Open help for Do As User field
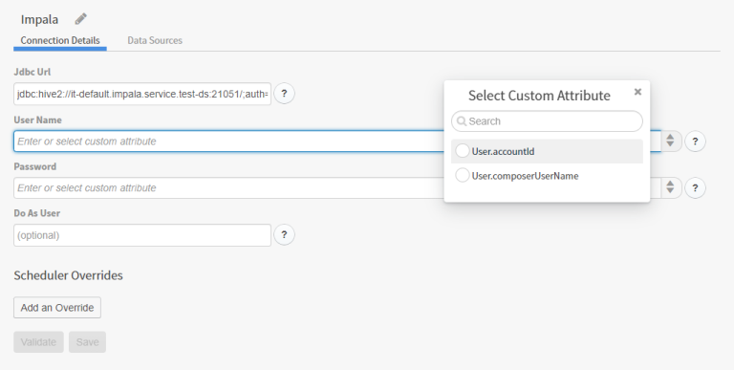Viewport: 734px width, 370px height. 284,234
